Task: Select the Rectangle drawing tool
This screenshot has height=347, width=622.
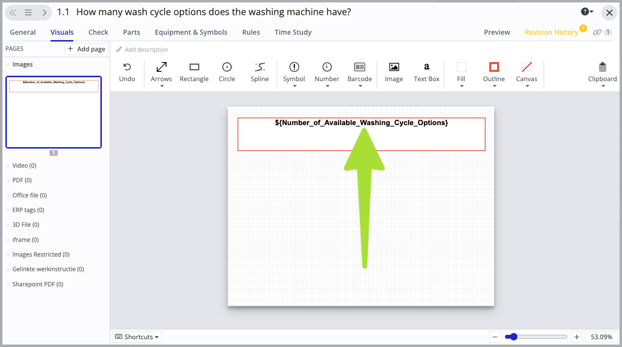Action: pos(194,71)
